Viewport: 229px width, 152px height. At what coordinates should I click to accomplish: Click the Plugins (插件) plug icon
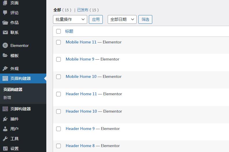tap(5, 119)
